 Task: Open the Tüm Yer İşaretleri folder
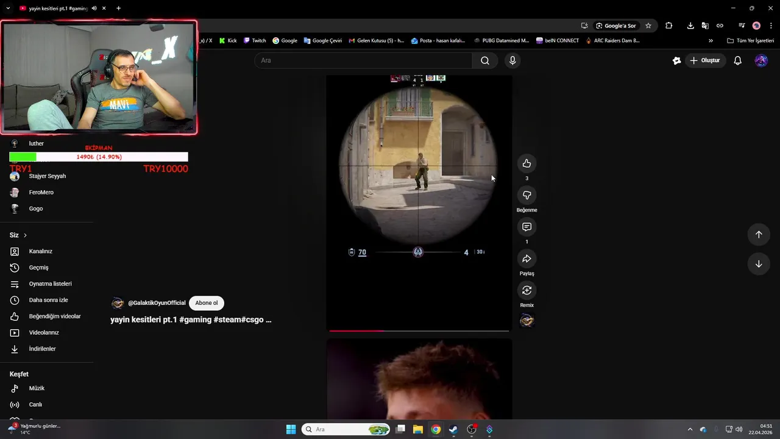(x=750, y=41)
